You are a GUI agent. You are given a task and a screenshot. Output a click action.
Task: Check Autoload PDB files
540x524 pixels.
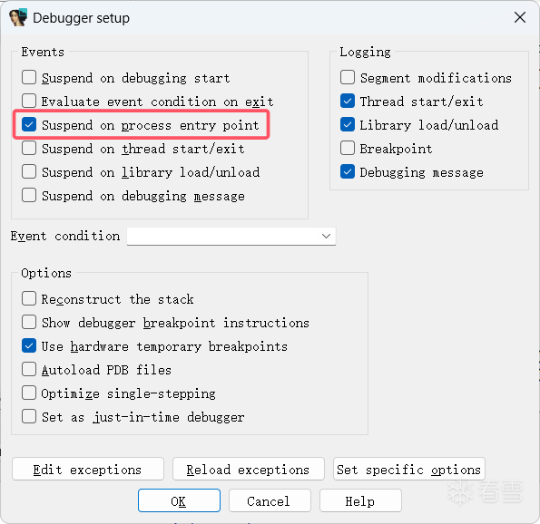pyautogui.click(x=29, y=370)
